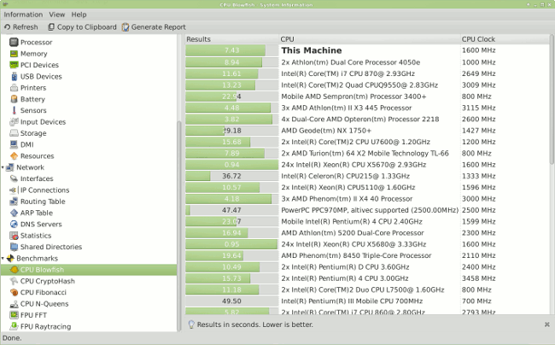Click the CPU CryptoHash icon

(14, 281)
